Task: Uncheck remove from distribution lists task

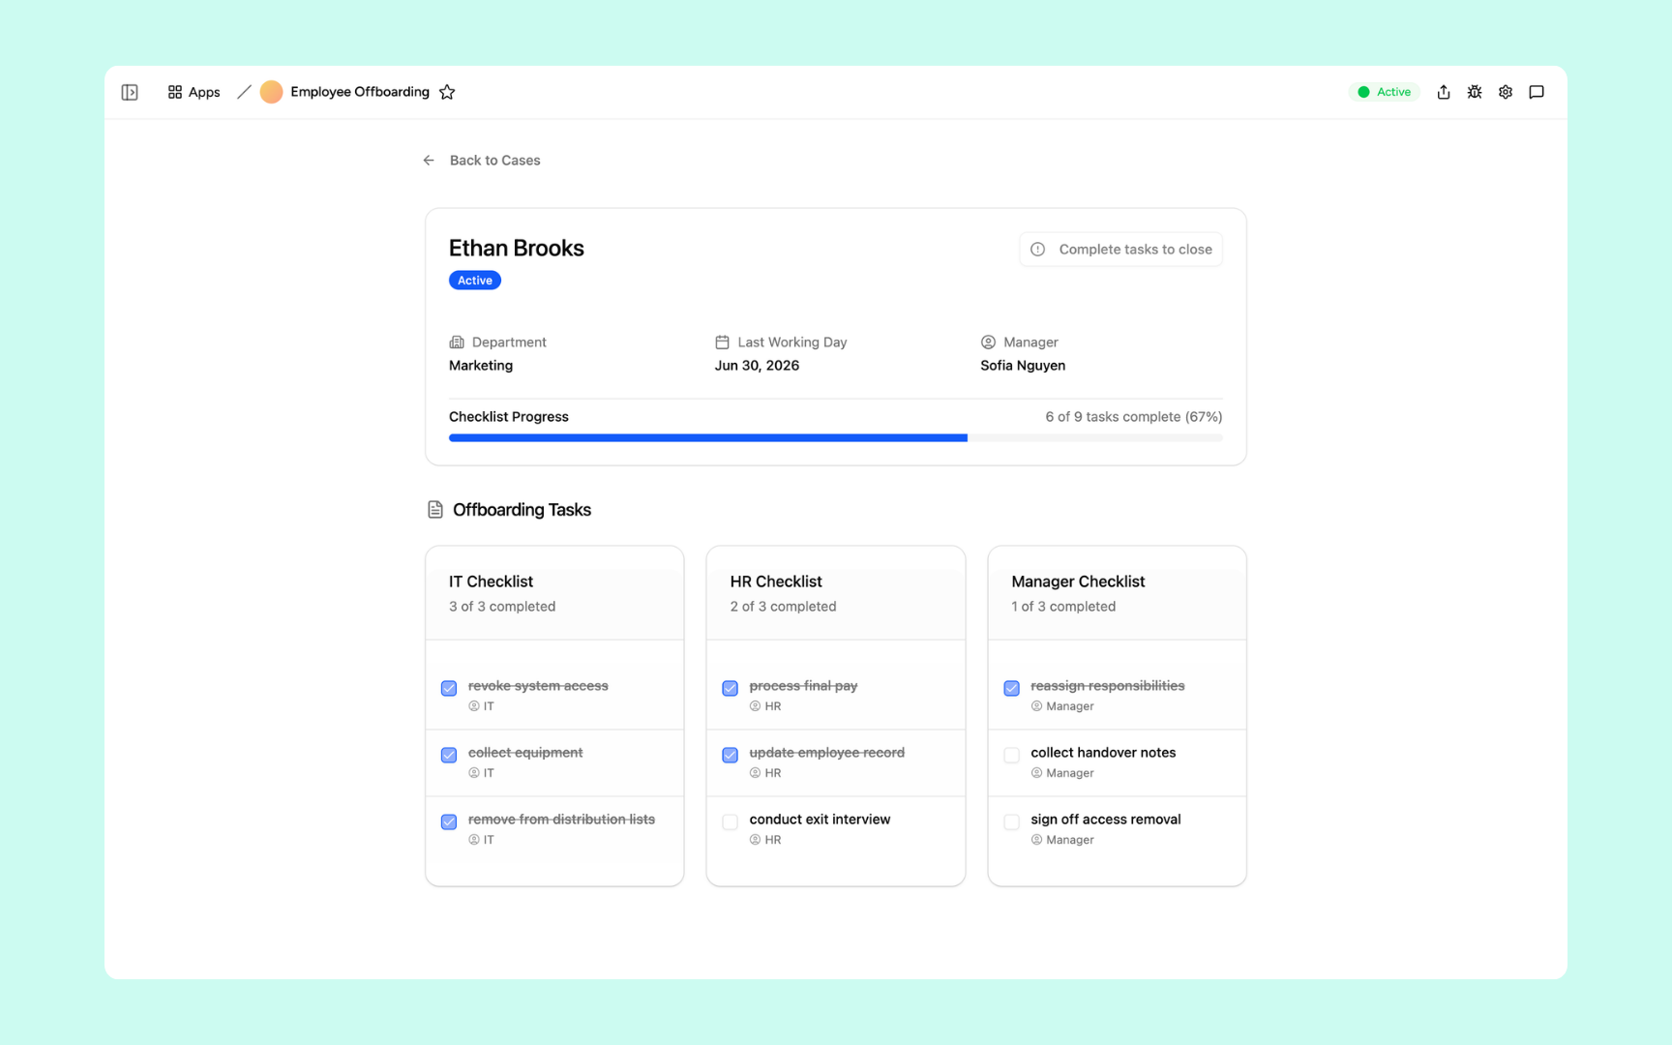Action: [449, 821]
